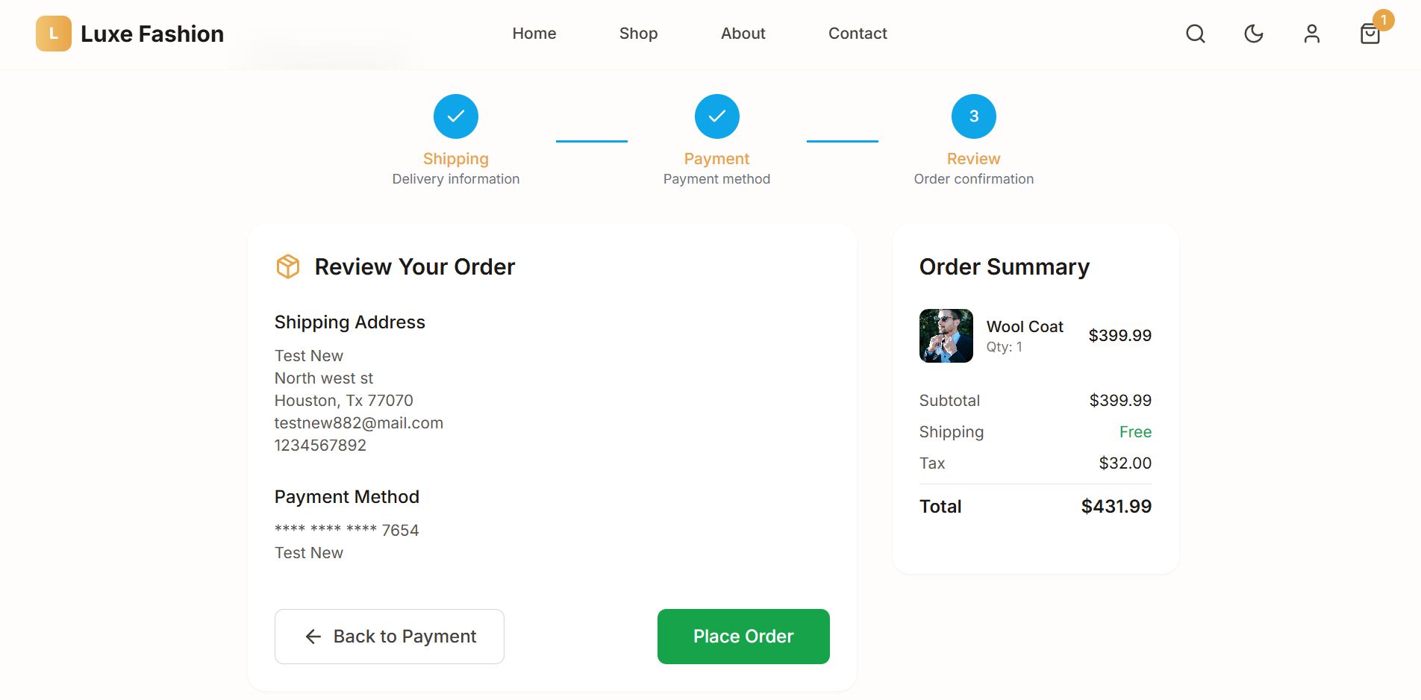Click the package box icon
This screenshot has width=1421, height=700.
(x=288, y=266)
